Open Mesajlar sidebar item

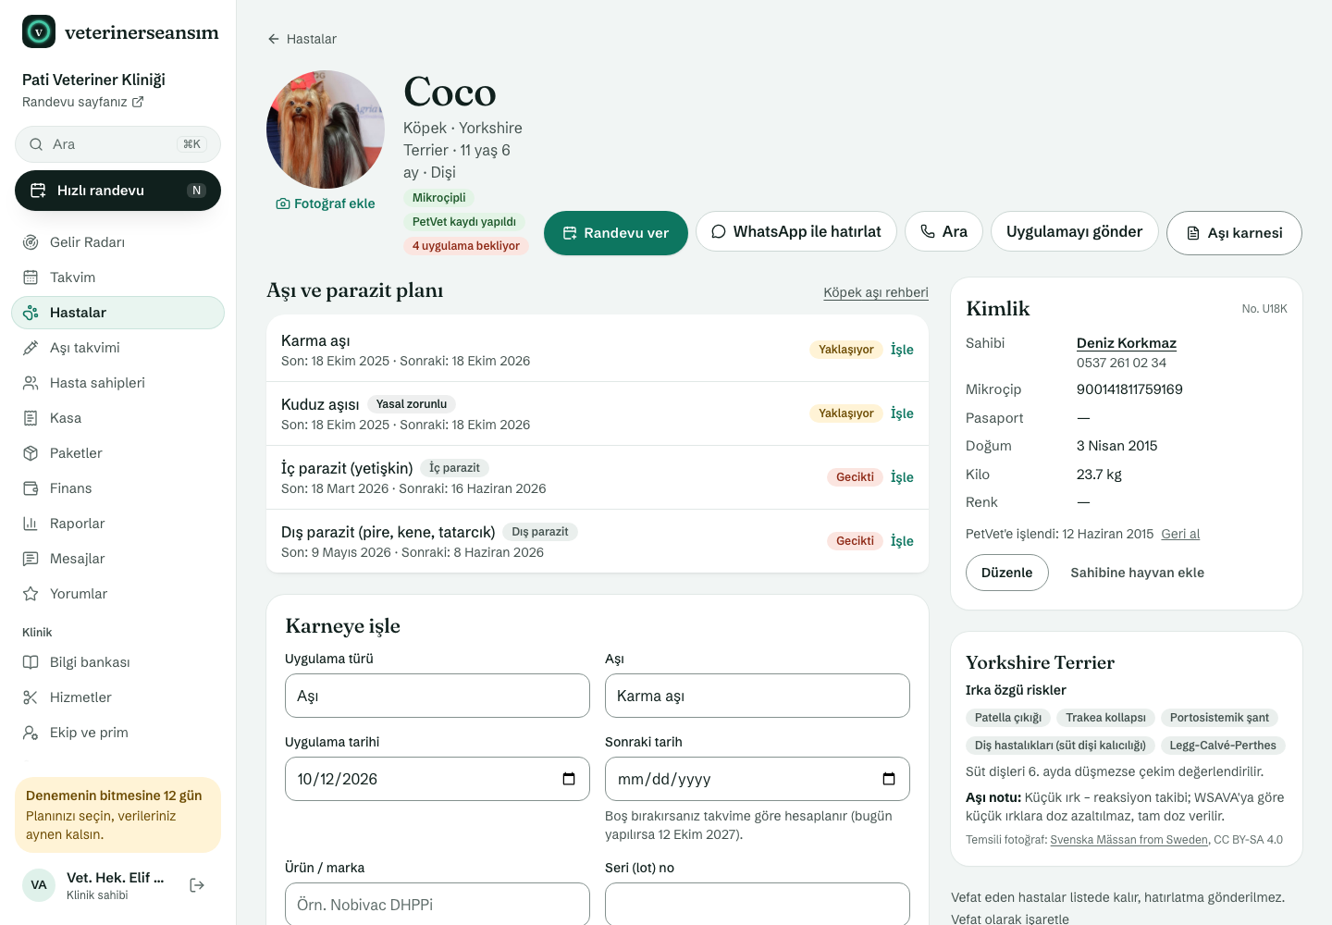(117, 559)
